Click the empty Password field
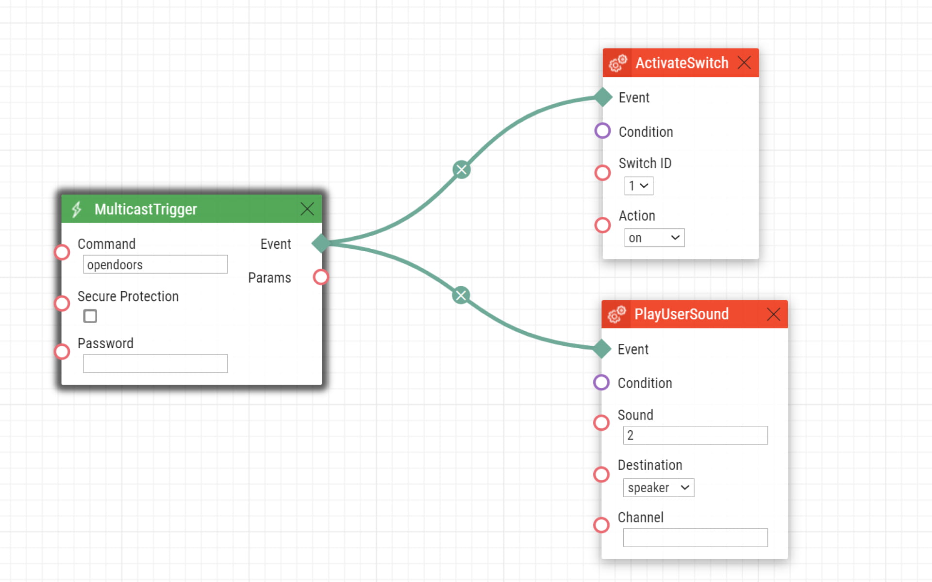The height and width of the screenshot is (582, 932). 155,364
